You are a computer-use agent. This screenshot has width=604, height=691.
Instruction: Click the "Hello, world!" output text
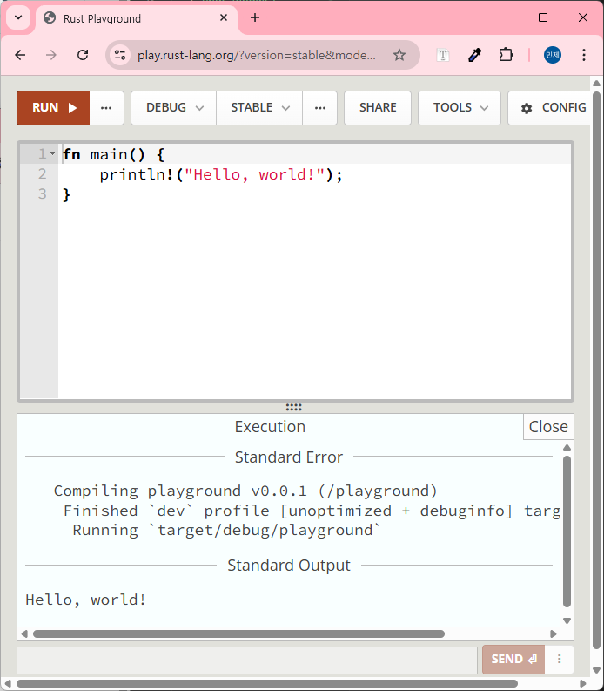85,600
